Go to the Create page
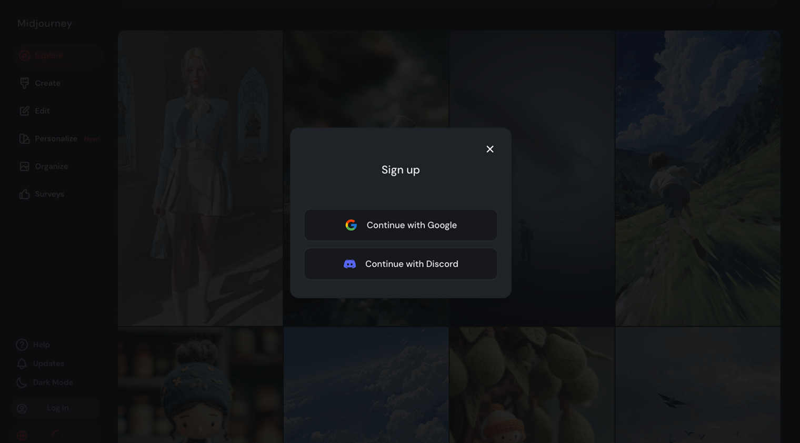 tap(47, 83)
